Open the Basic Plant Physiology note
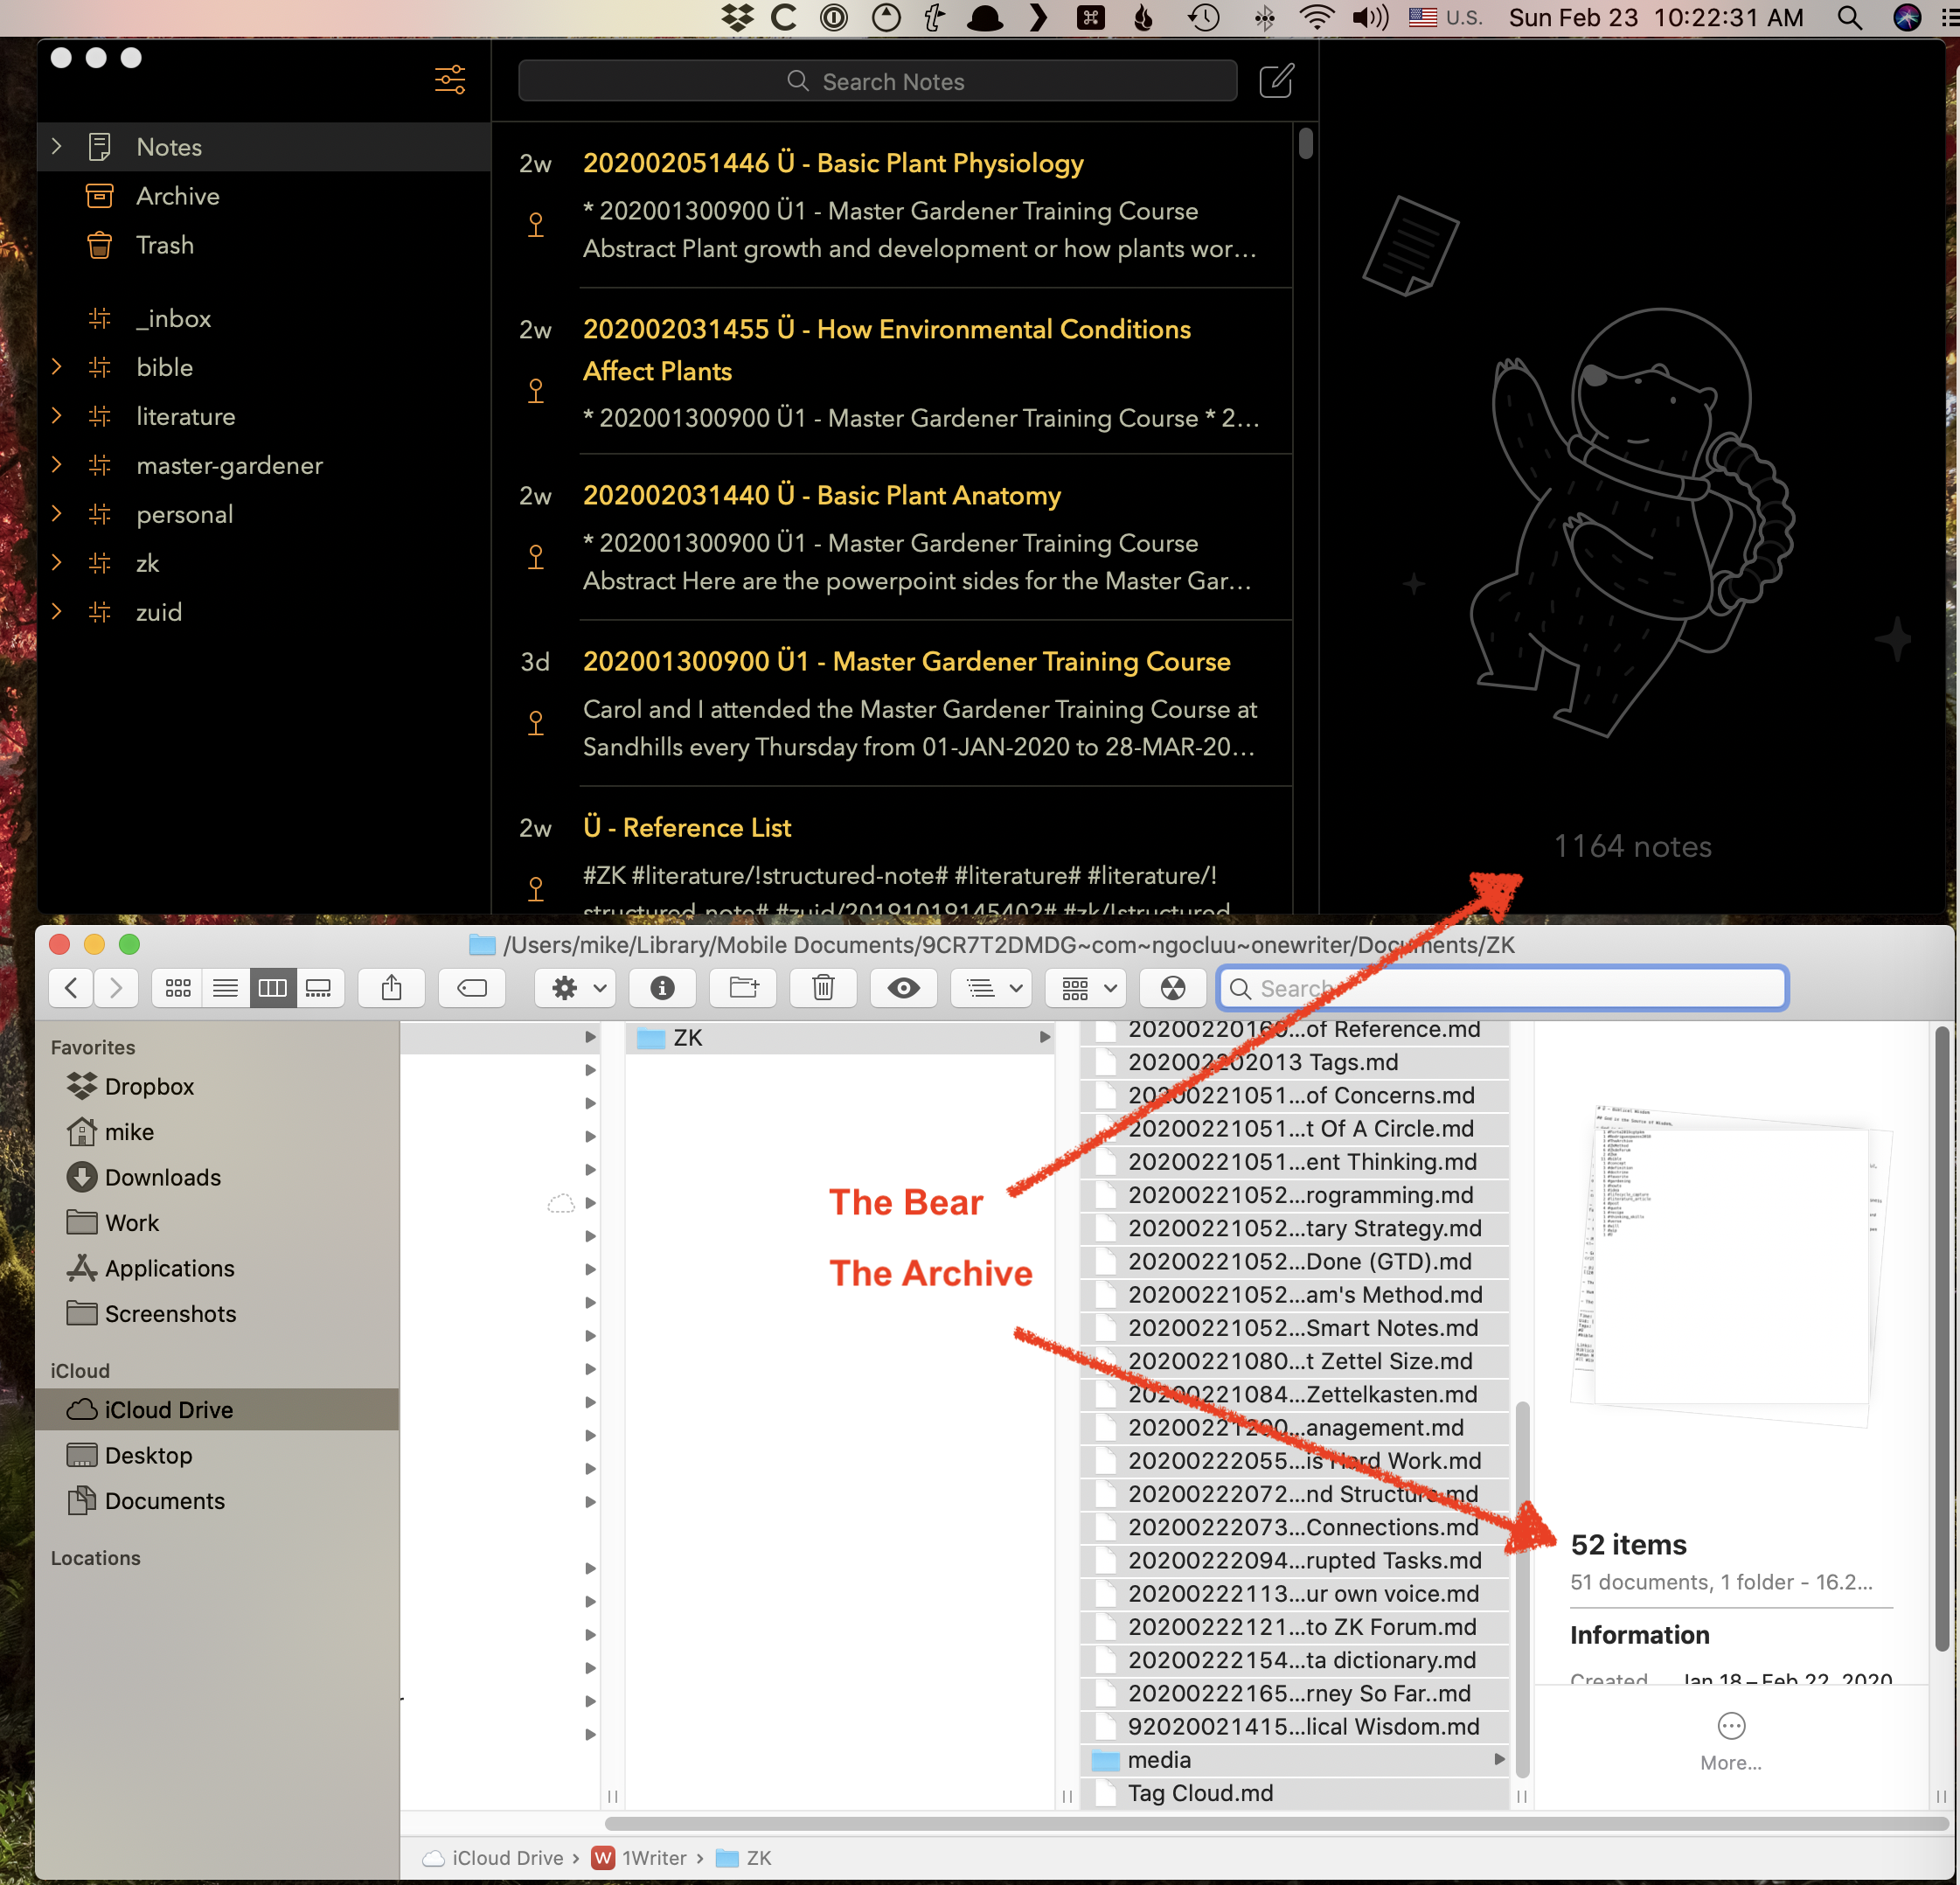Viewport: 1960px width, 1885px height. [893, 205]
